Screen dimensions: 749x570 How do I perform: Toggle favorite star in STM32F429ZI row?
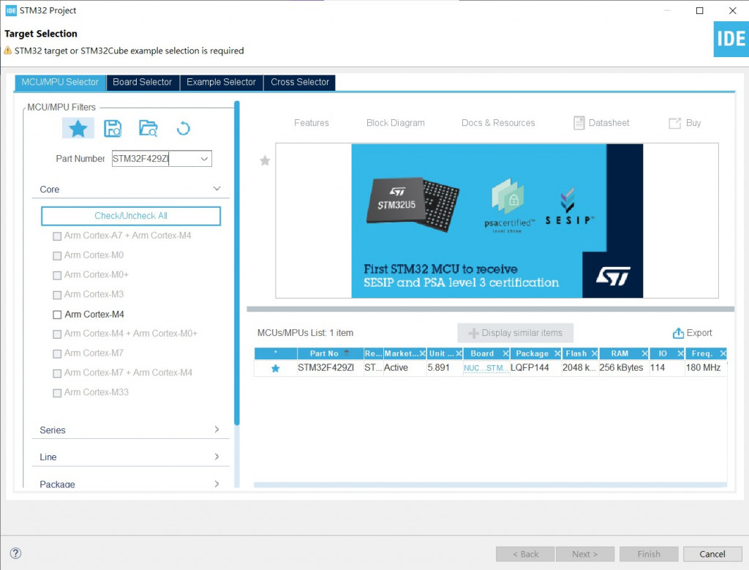coord(276,368)
